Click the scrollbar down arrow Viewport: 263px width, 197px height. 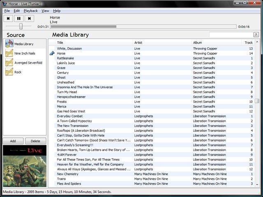(257, 184)
